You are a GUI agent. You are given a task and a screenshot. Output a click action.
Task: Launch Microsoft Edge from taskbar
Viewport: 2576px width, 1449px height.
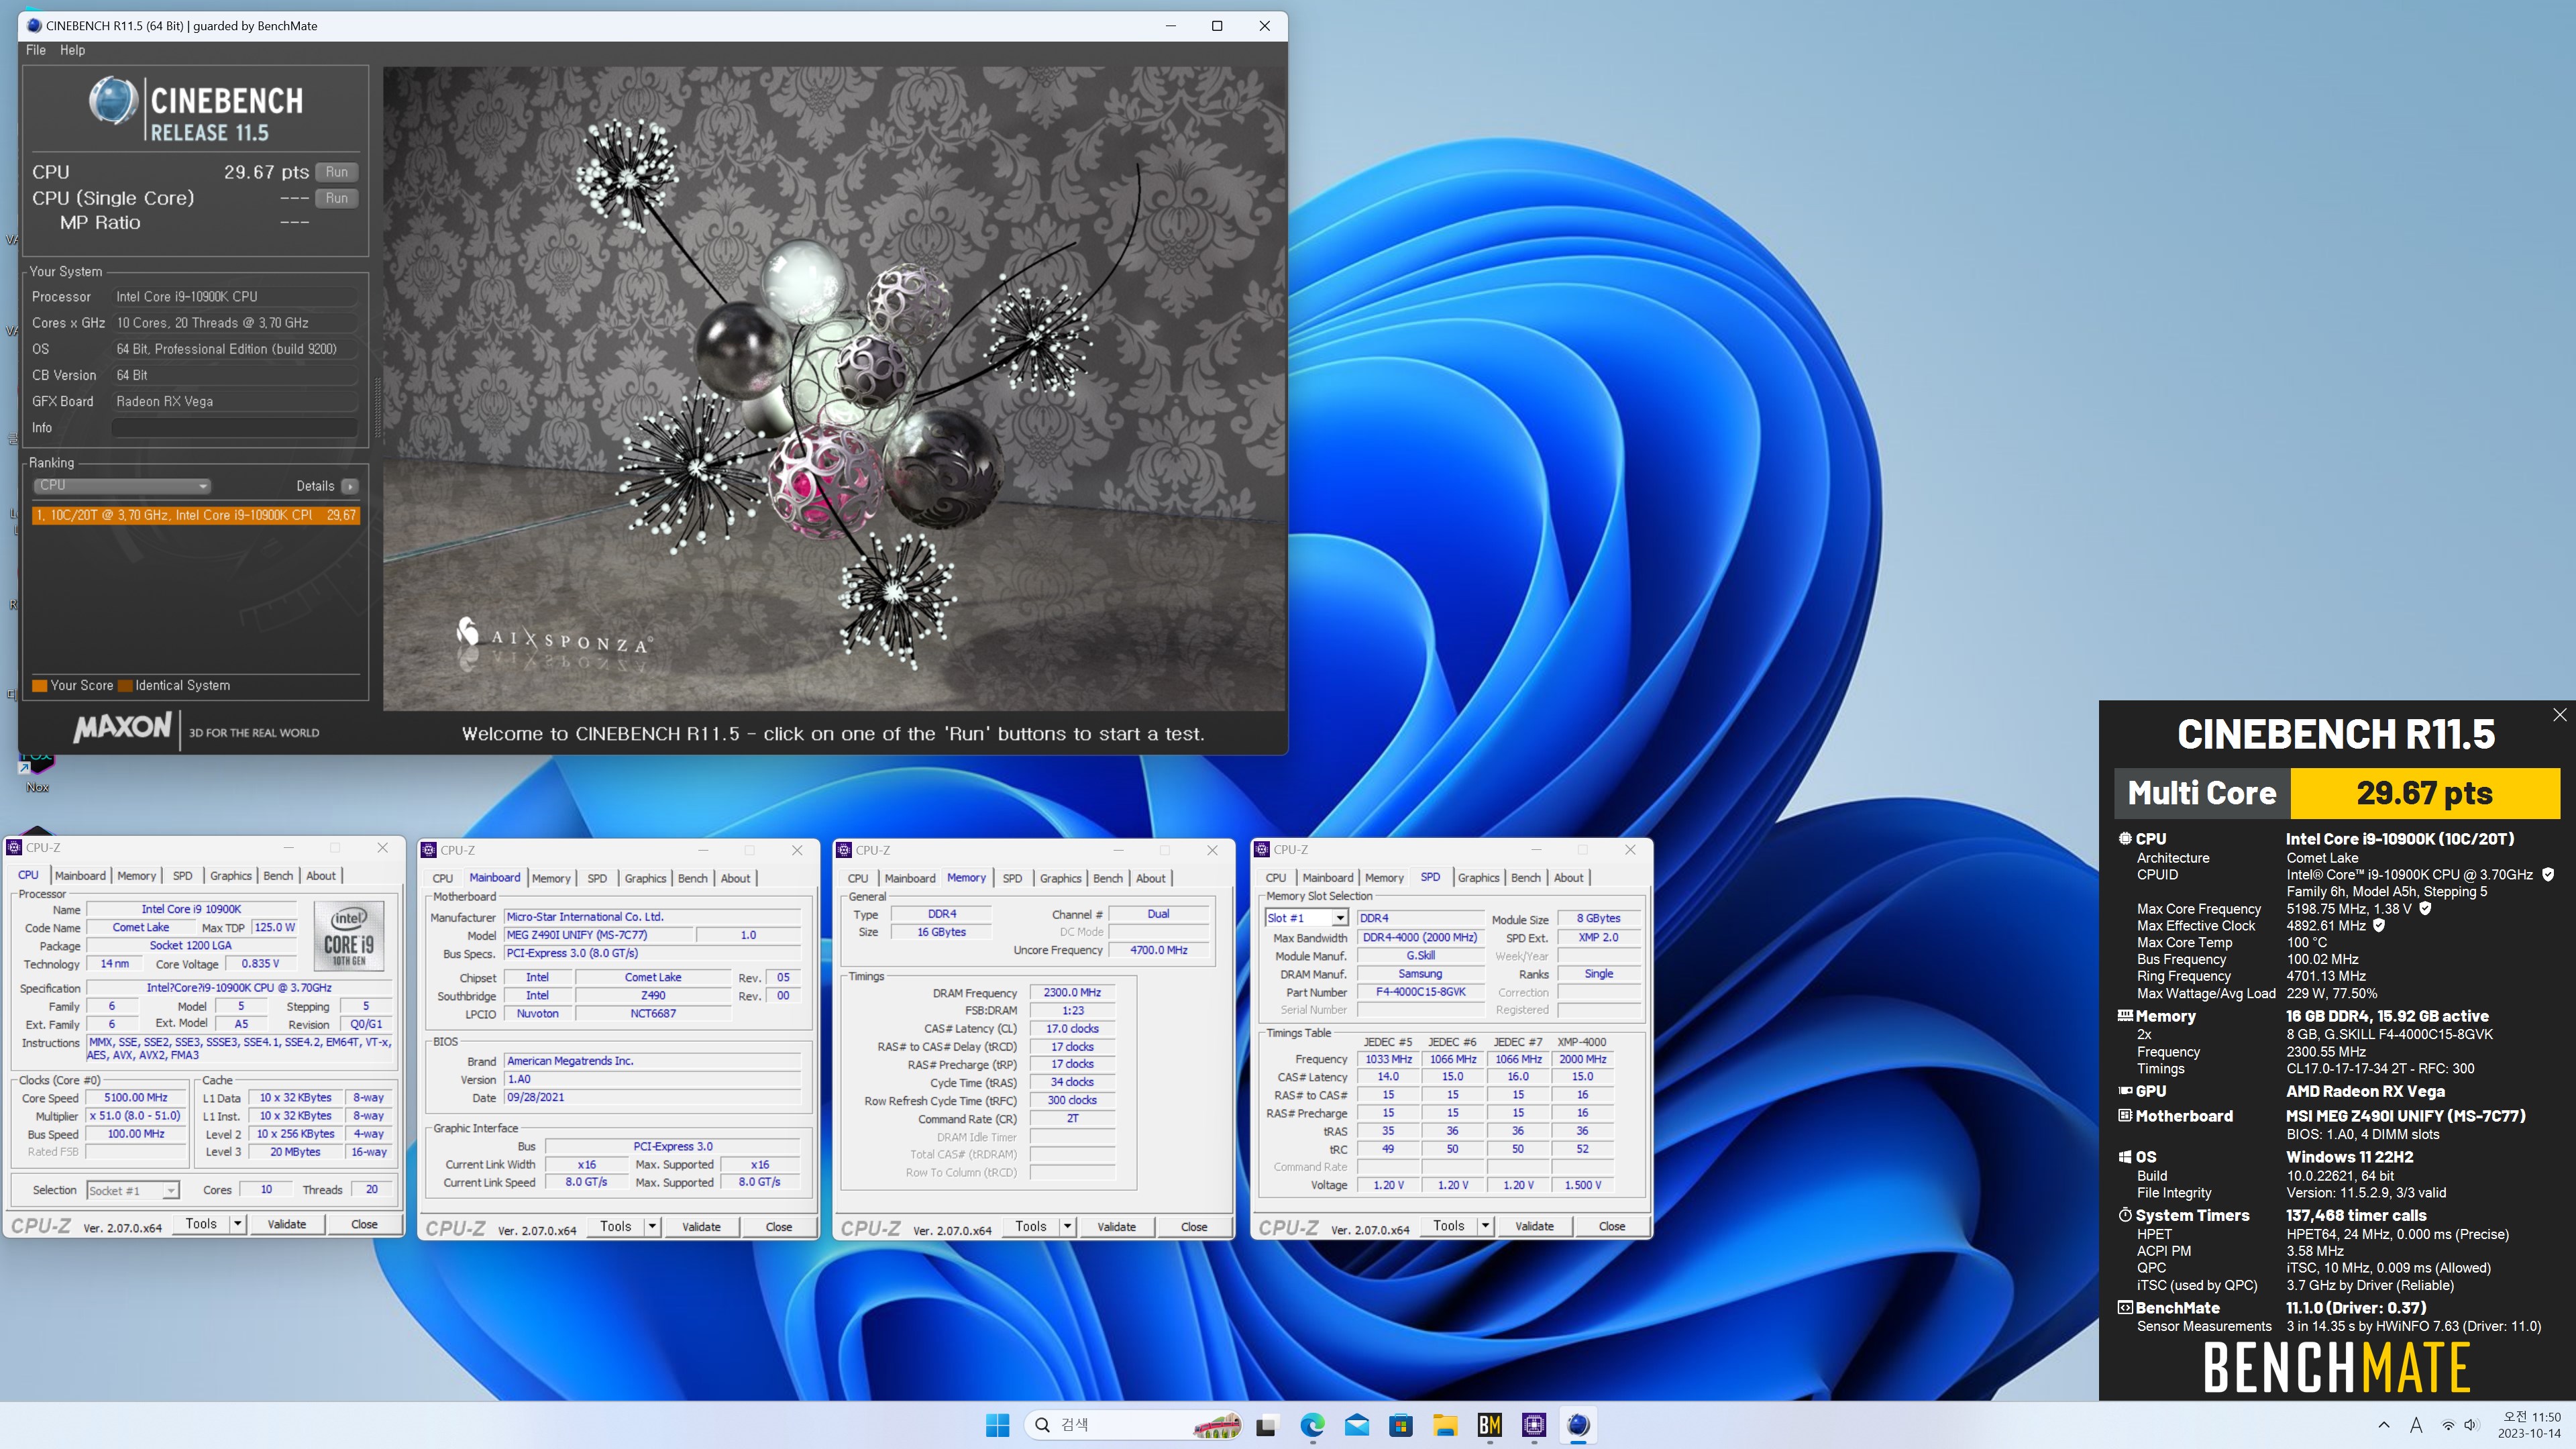click(x=1312, y=1425)
